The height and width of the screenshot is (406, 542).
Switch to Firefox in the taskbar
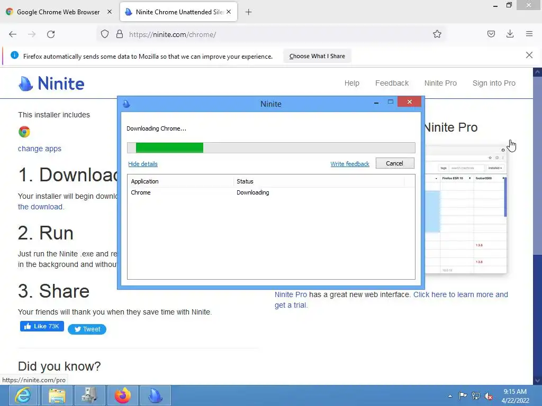tap(122, 395)
